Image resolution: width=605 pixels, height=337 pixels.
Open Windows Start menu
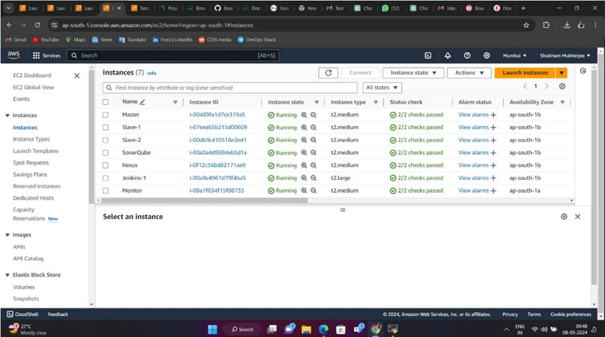[x=213, y=329]
